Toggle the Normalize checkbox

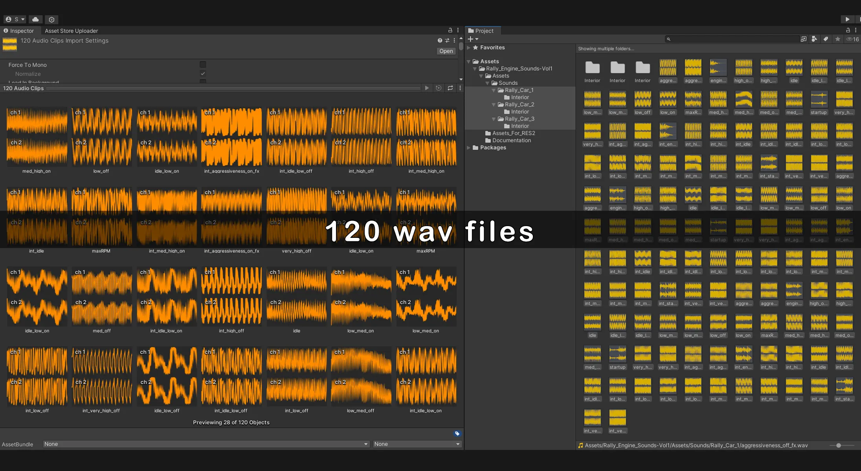203,74
